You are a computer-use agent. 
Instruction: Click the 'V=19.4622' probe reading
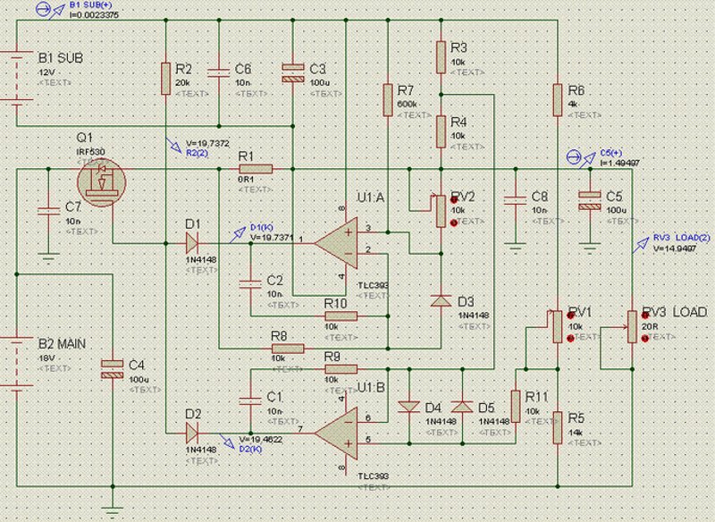pyautogui.click(x=261, y=440)
